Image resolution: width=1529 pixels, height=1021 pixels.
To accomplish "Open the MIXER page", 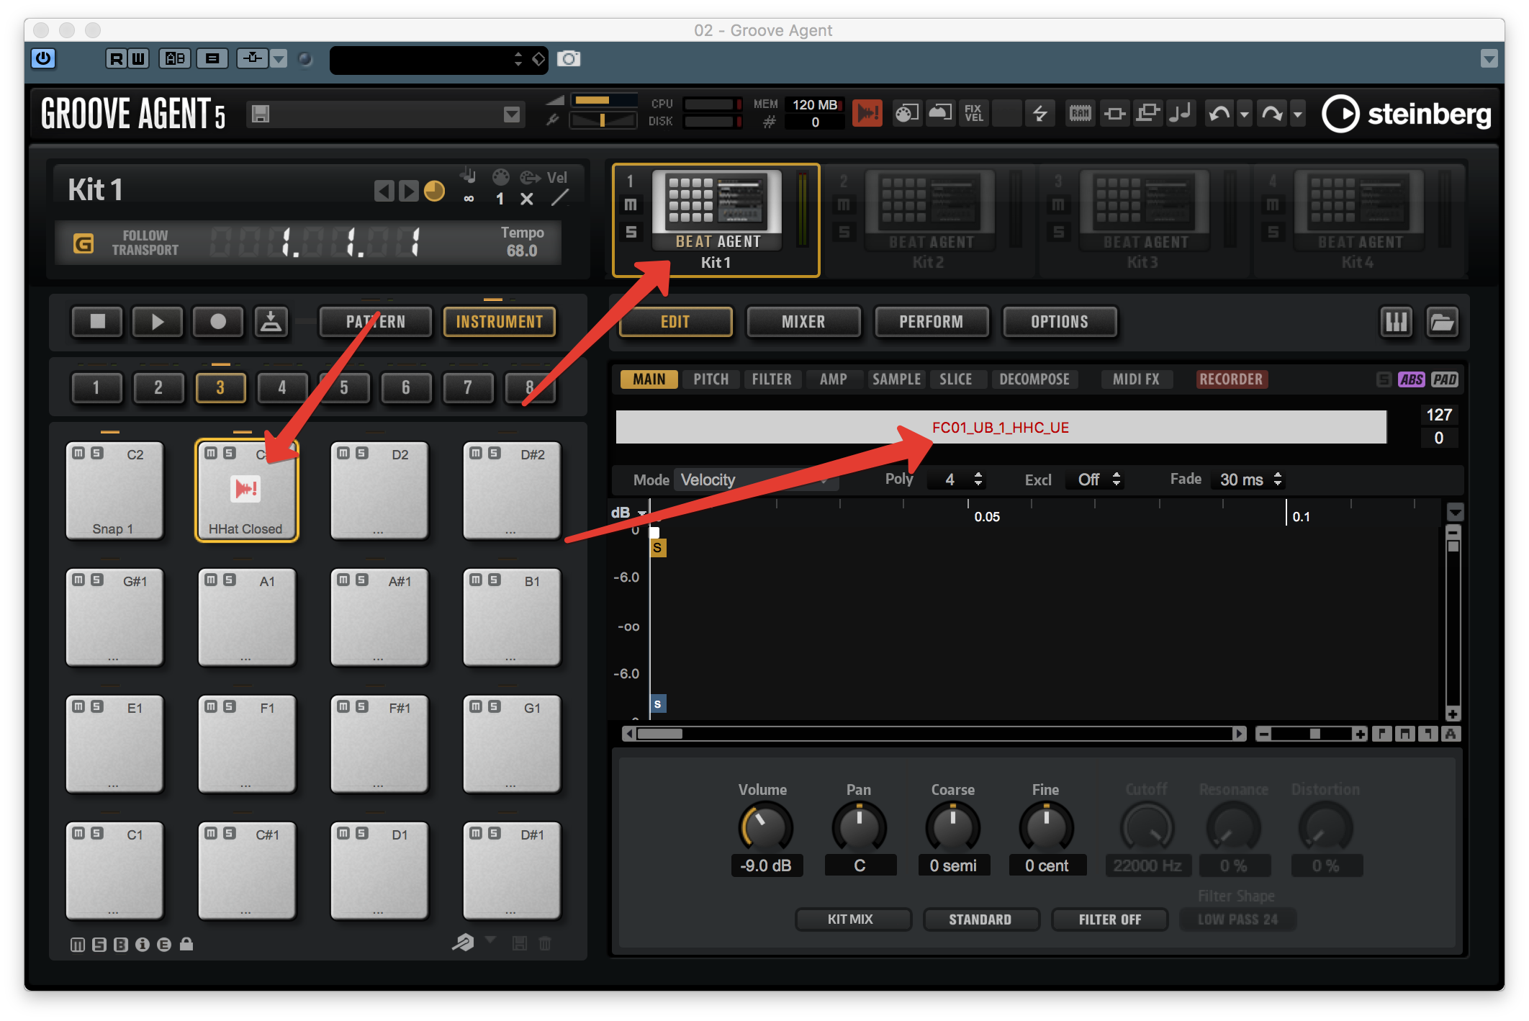I will [803, 322].
